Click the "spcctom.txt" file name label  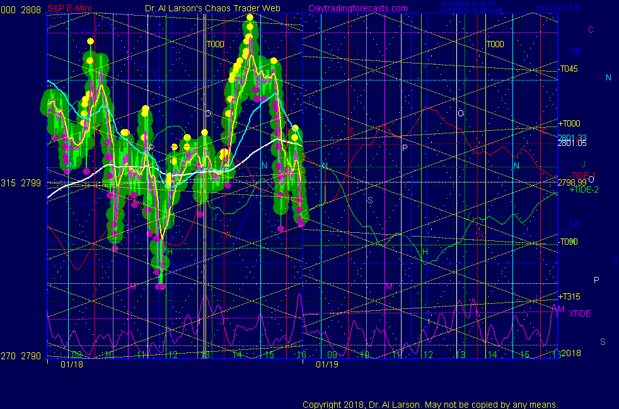pyautogui.click(x=557, y=8)
